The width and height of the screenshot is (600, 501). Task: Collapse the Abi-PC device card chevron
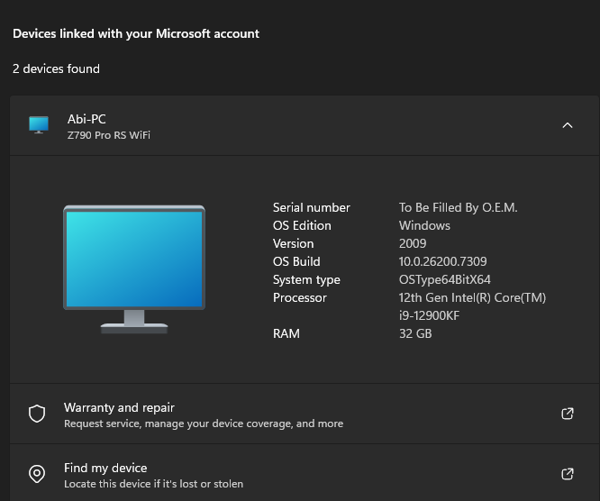tap(567, 125)
